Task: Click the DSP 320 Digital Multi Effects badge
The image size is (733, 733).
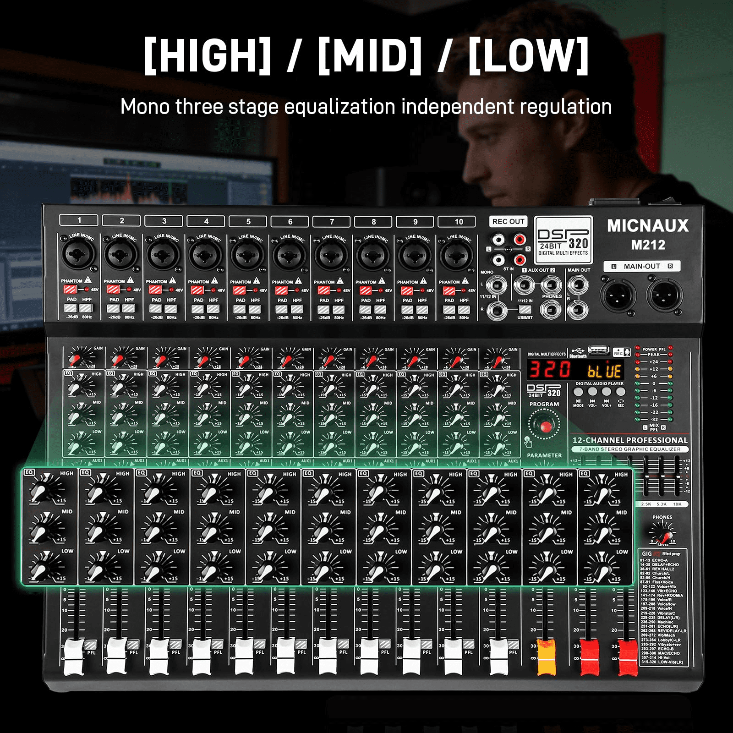Action: point(563,241)
